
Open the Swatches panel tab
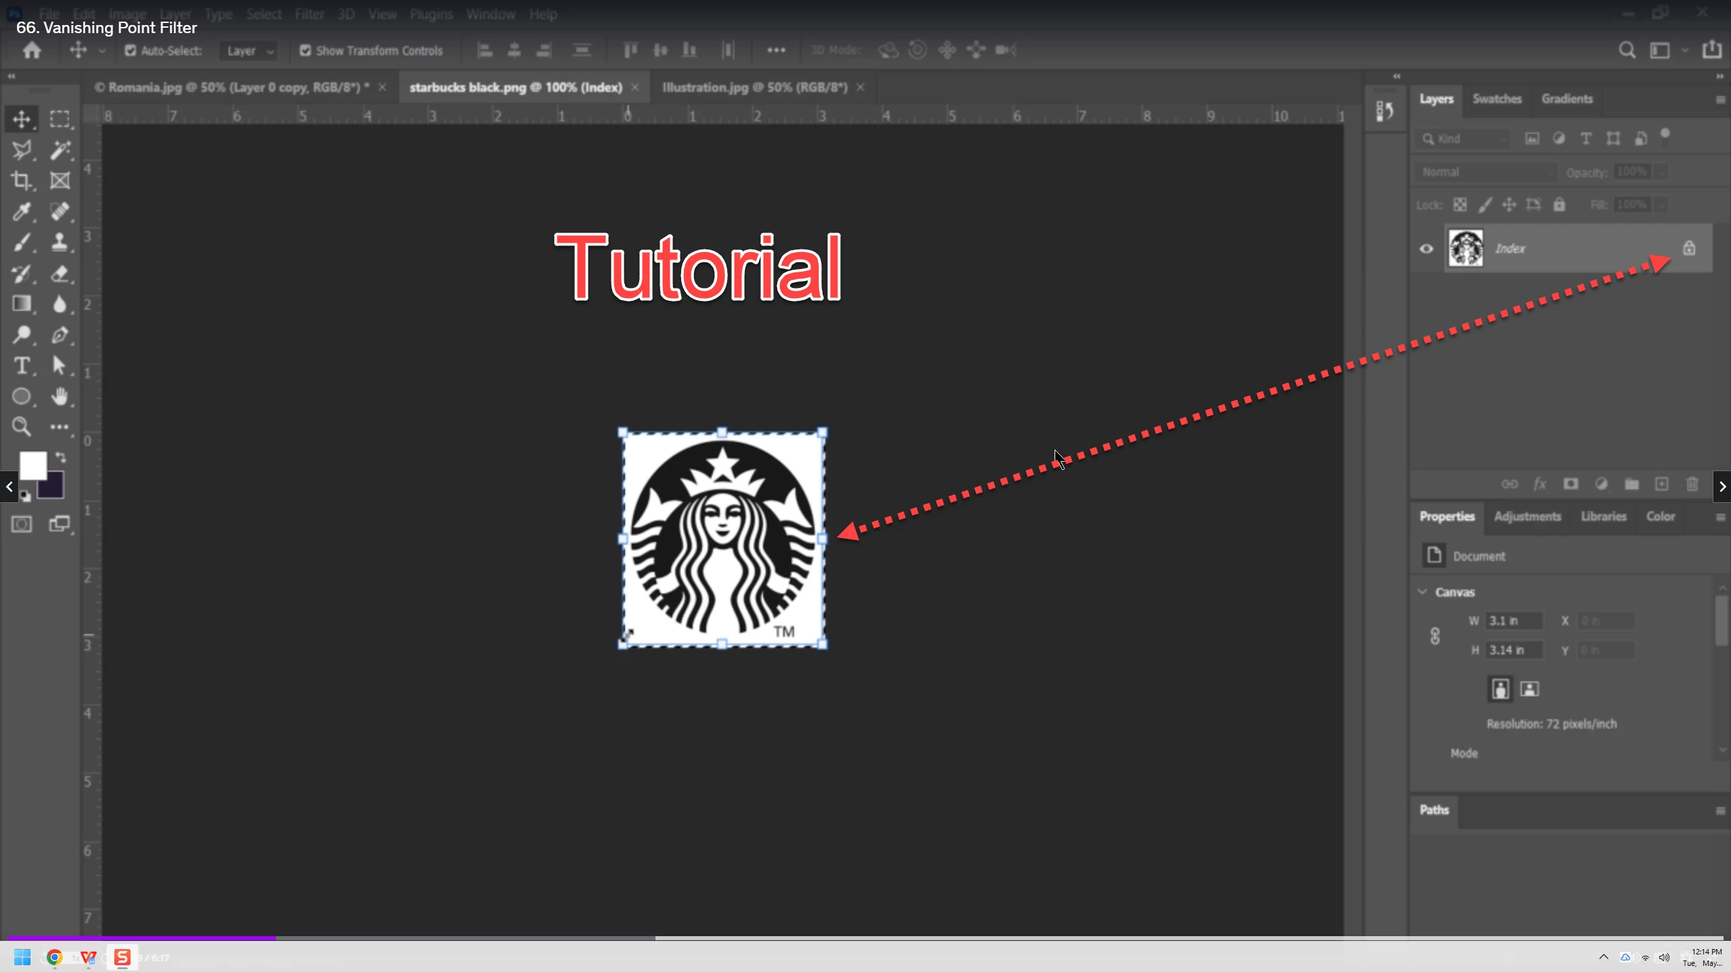coord(1496,99)
